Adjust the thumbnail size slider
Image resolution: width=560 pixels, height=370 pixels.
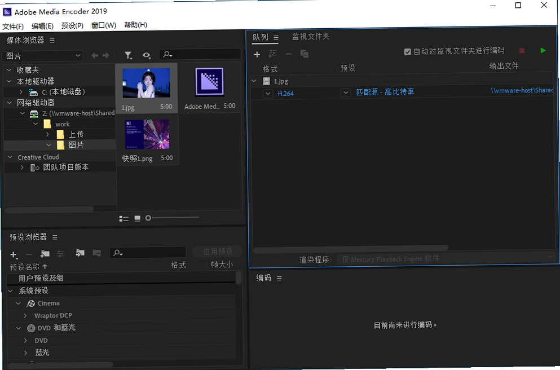click(148, 218)
